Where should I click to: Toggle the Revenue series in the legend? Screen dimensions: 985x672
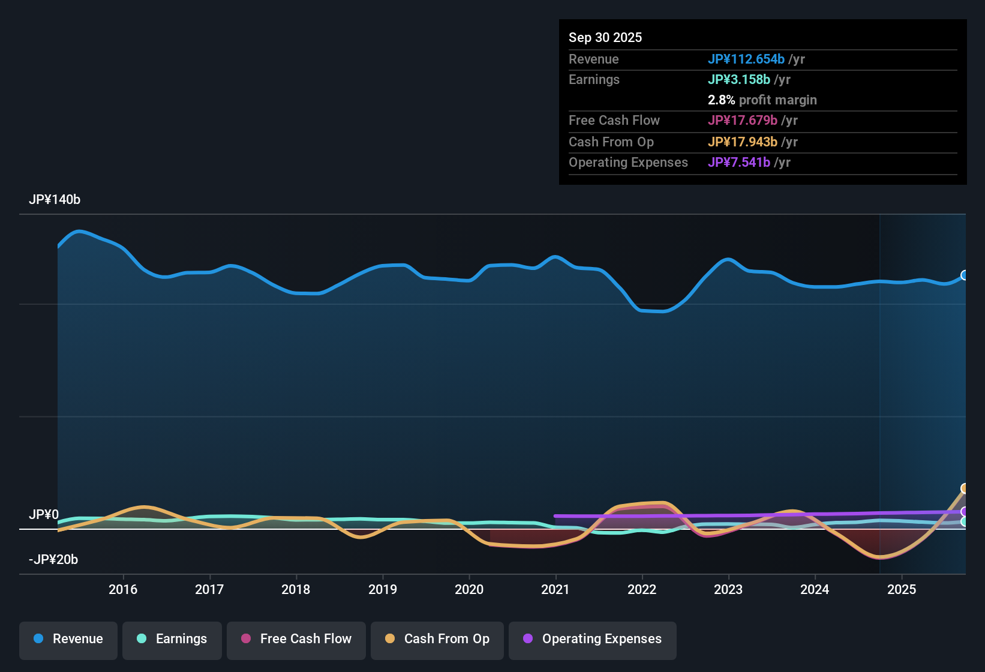[x=68, y=639]
